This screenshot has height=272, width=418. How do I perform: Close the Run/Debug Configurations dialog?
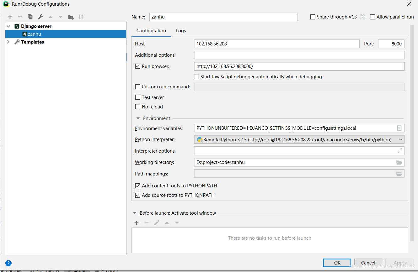coord(409,4)
